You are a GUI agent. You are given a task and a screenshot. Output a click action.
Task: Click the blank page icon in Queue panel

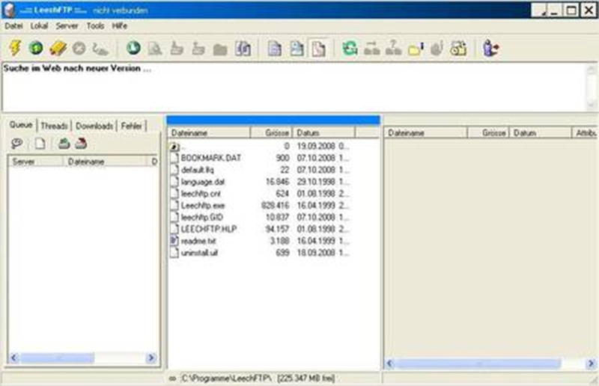40,144
